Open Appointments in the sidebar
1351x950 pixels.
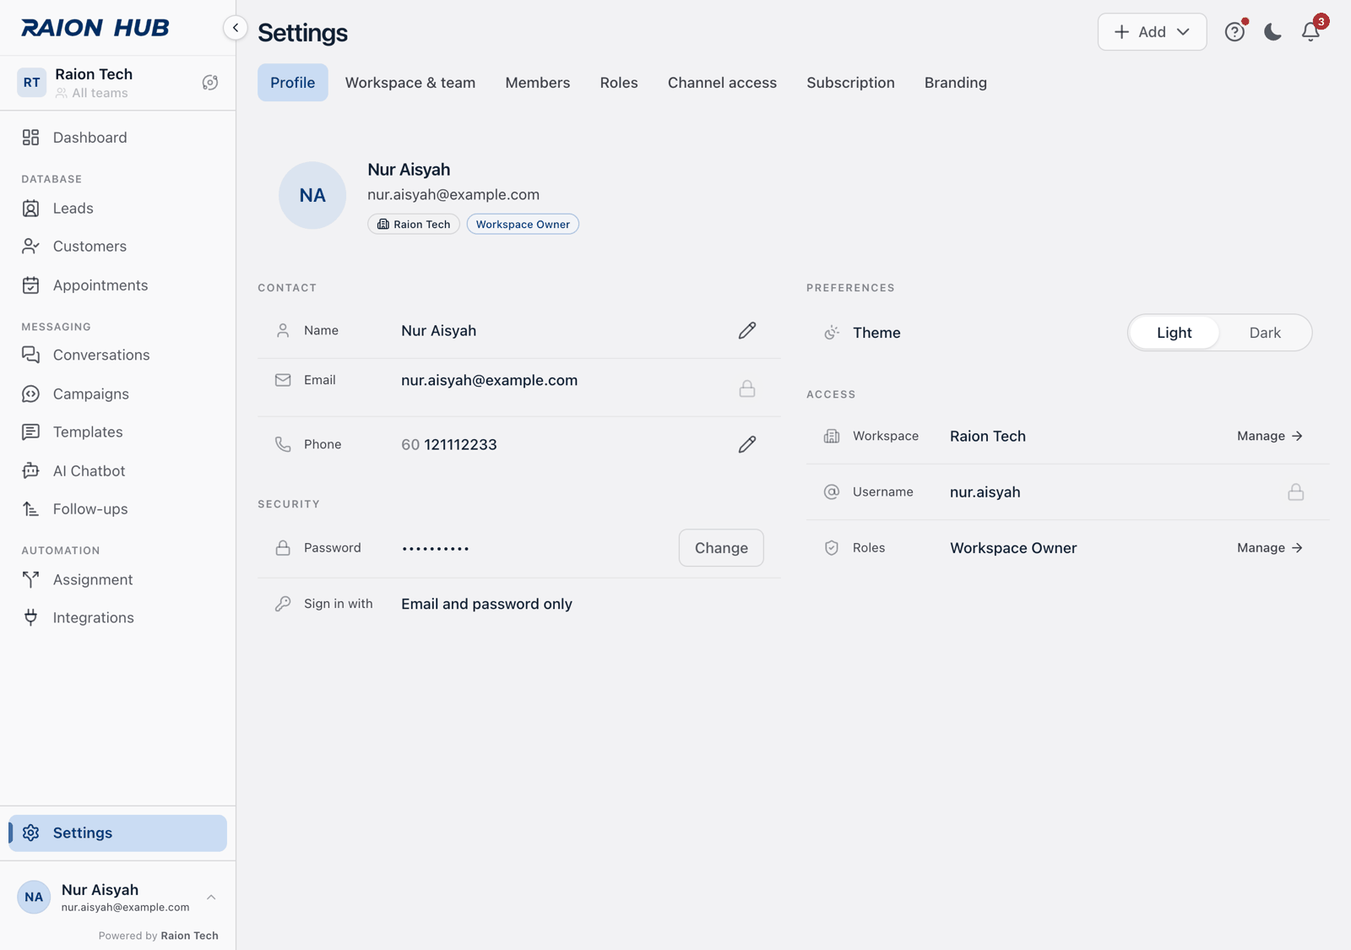coord(117,285)
